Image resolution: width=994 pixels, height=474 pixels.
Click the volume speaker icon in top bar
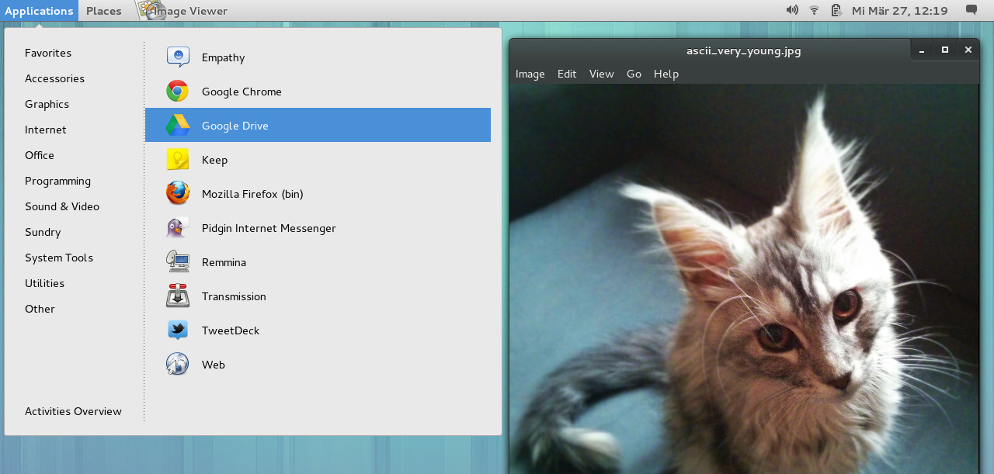point(792,10)
